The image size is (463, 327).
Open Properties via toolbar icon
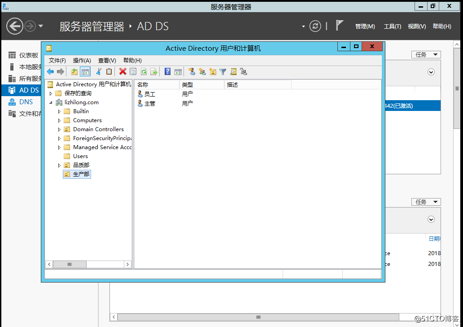[x=133, y=71]
